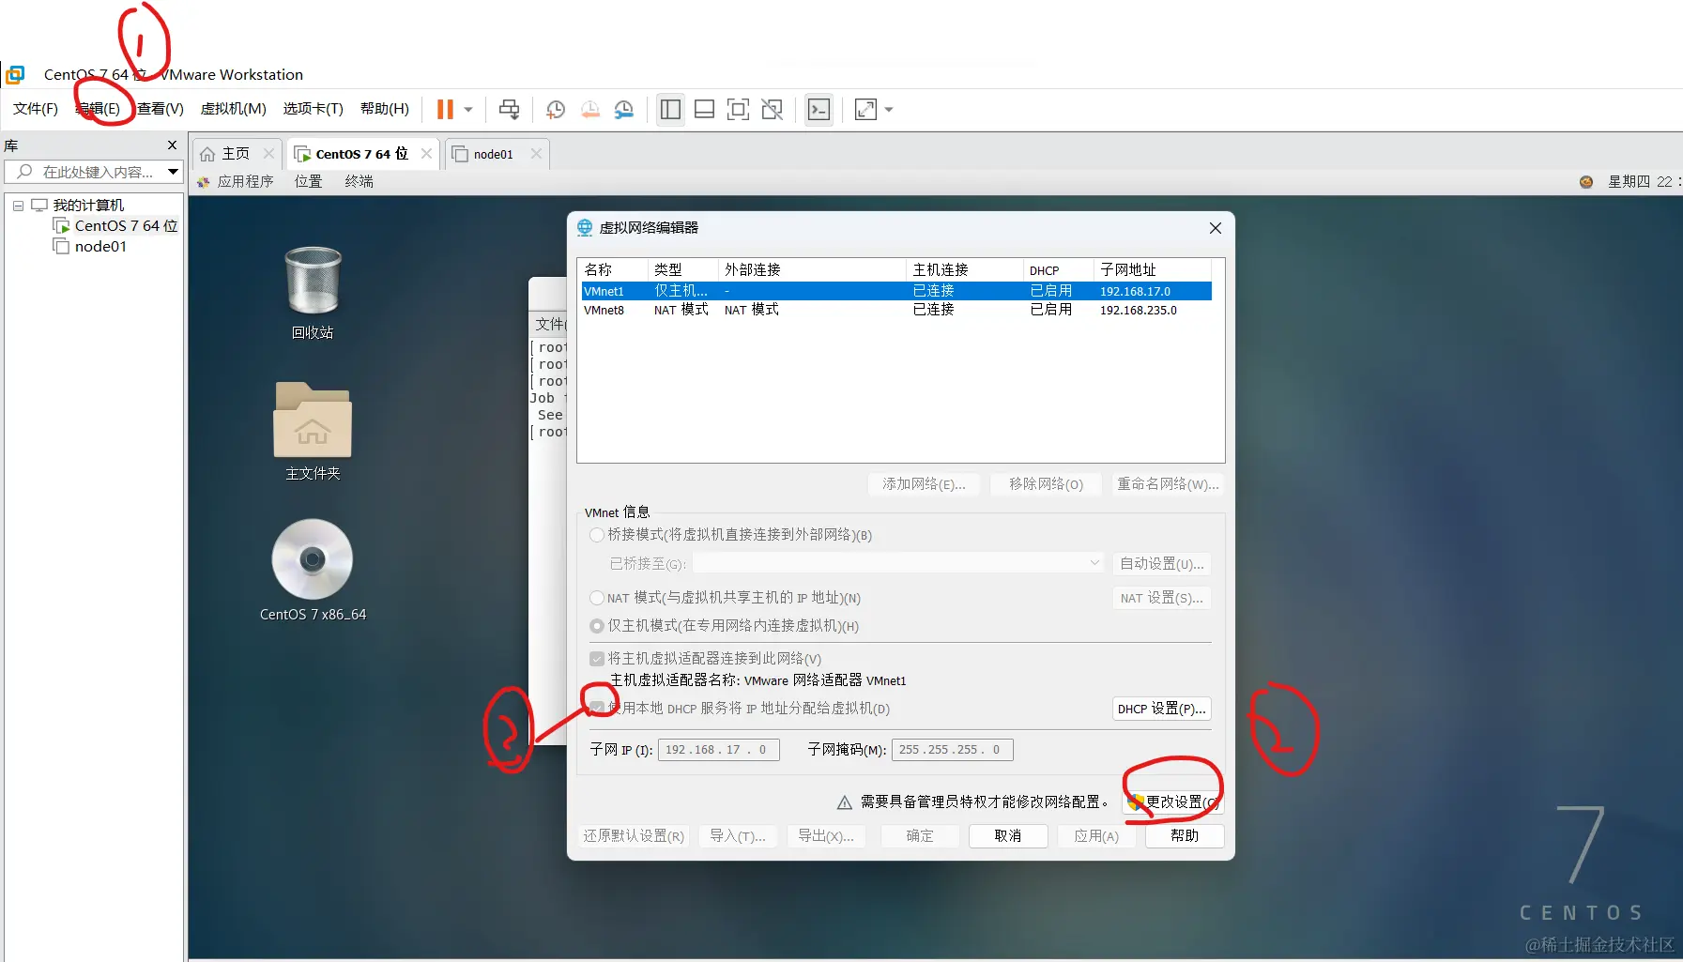
Task: Open DHCP 设置 for the network
Action: click(x=1161, y=709)
